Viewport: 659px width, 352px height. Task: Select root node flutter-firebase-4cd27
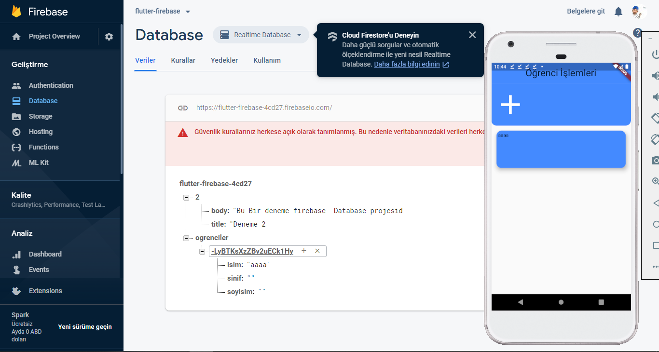(x=216, y=184)
